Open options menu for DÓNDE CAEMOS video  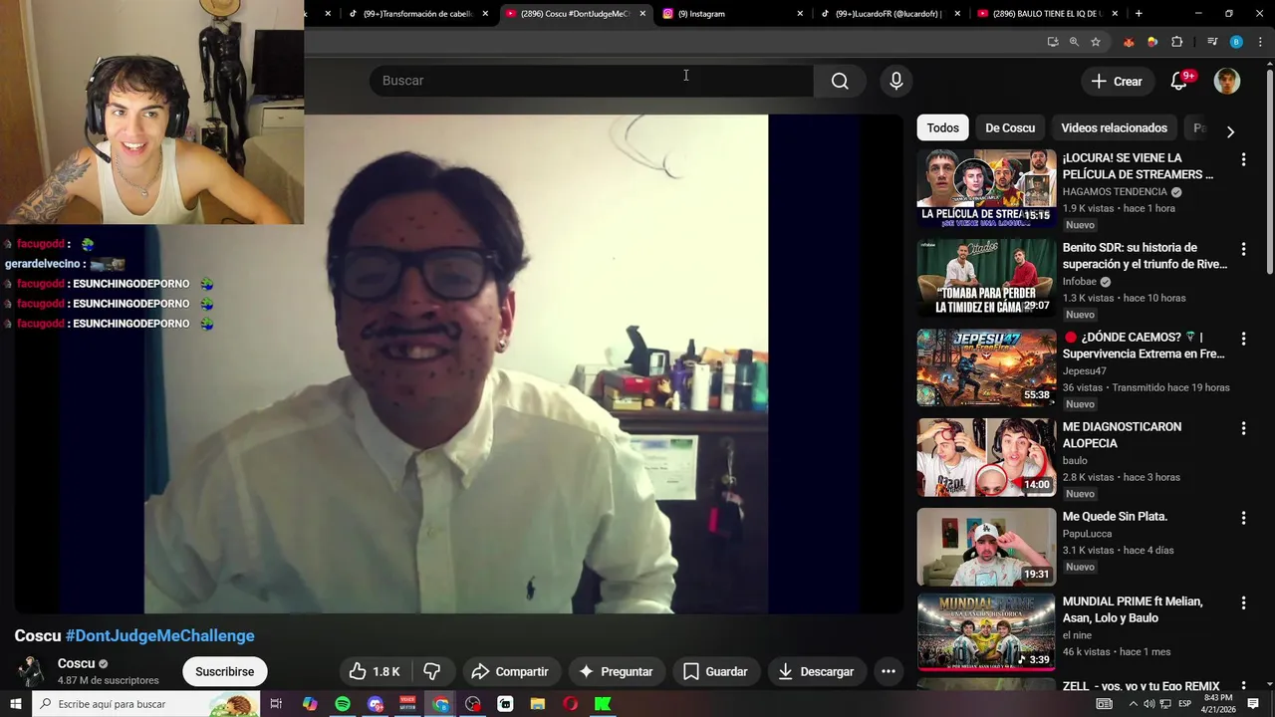pos(1243,339)
